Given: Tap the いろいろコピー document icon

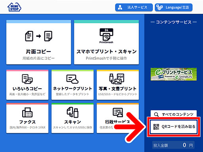Looking at the screenshot, I should [27, 79].
